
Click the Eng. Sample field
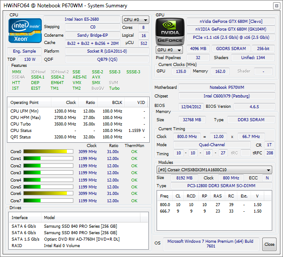coord(24,51)
